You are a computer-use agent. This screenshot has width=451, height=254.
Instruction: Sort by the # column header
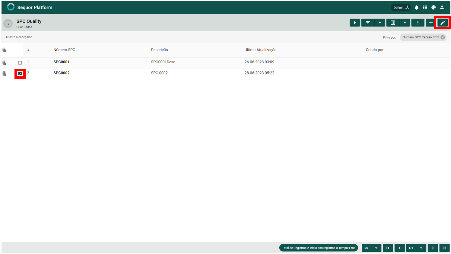[x=28, y=50]
